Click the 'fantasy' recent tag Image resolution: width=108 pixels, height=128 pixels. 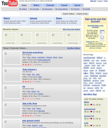[87, 80]
